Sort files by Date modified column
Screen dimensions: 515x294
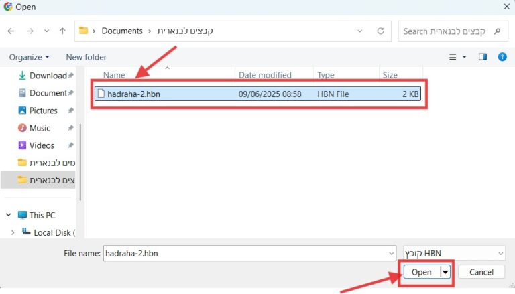(x=265, y=75)
